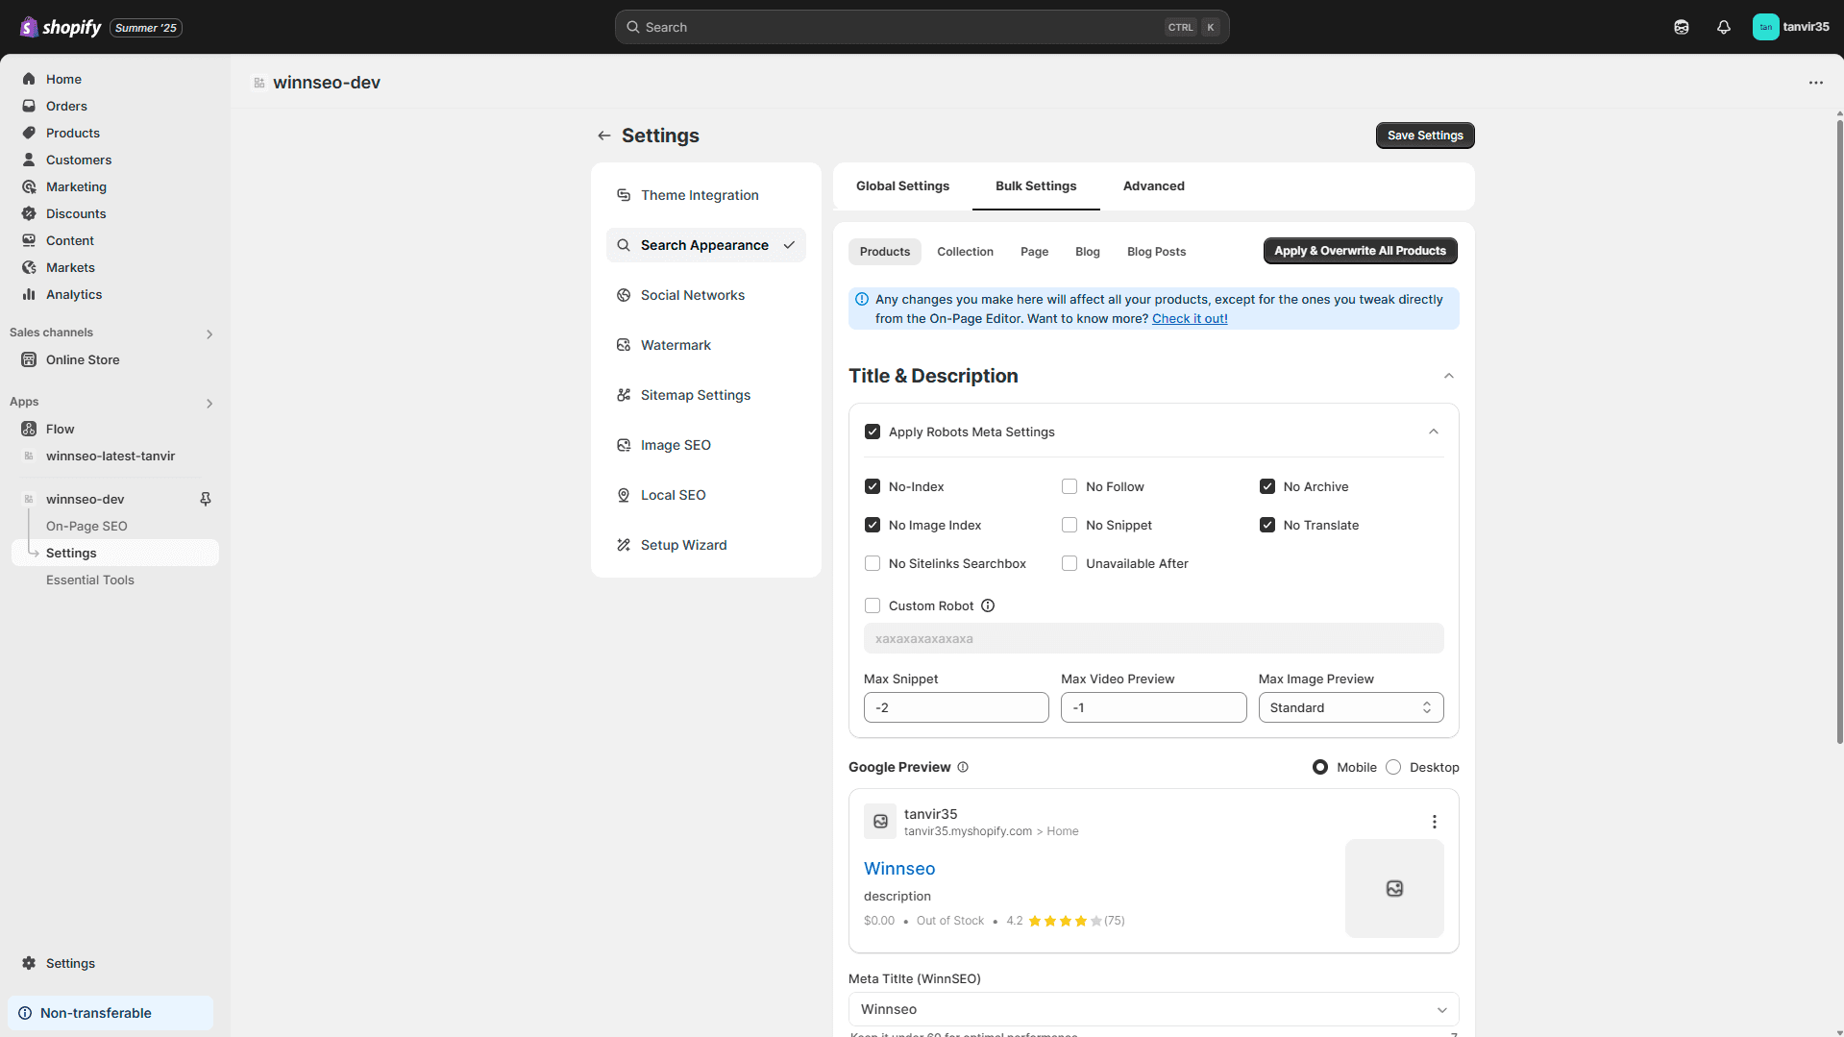The width and height of the screenshot is (1844, 1037).
Task: Follow the Check it out! link
Action: 1190,319
